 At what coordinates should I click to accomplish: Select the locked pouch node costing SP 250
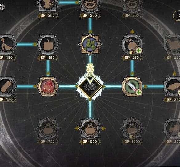point(132,44)
